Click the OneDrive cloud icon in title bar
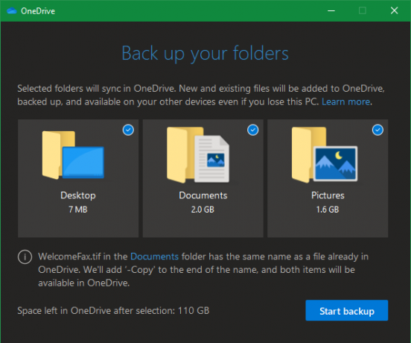Image resolution: width=411 pixels, height=343 pixels. 12,10
